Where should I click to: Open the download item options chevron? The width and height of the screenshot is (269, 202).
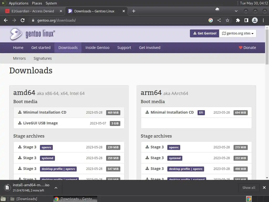pyautogui.click(x=56, y=188)
